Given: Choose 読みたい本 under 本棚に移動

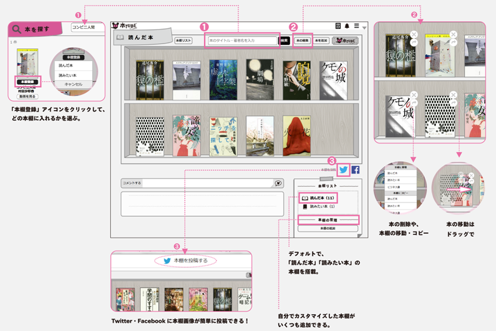Looking at the screenshot, I should [x=400, y=180].
